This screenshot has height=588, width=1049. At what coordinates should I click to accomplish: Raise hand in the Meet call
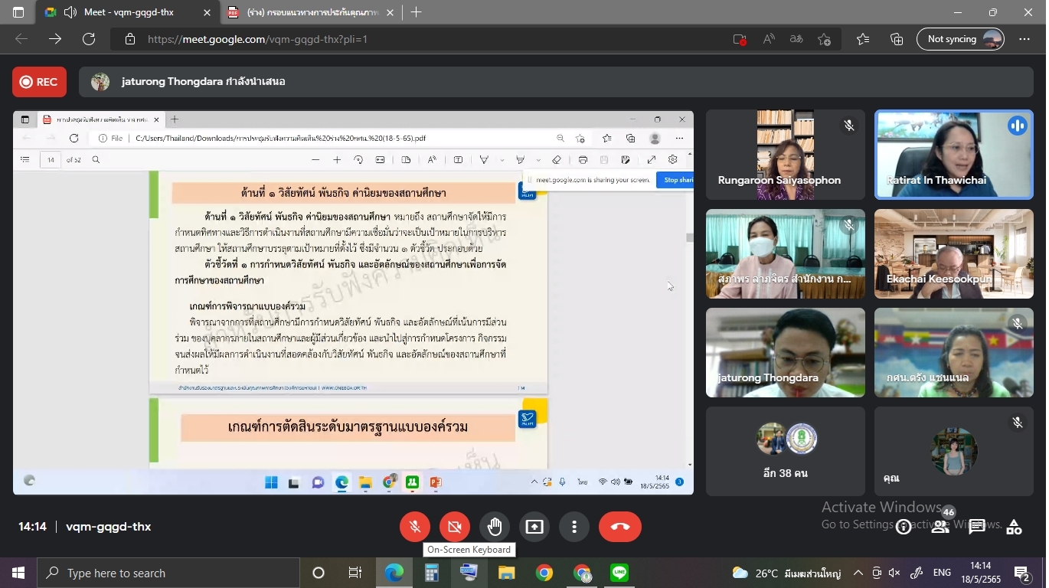click(495, 527)
